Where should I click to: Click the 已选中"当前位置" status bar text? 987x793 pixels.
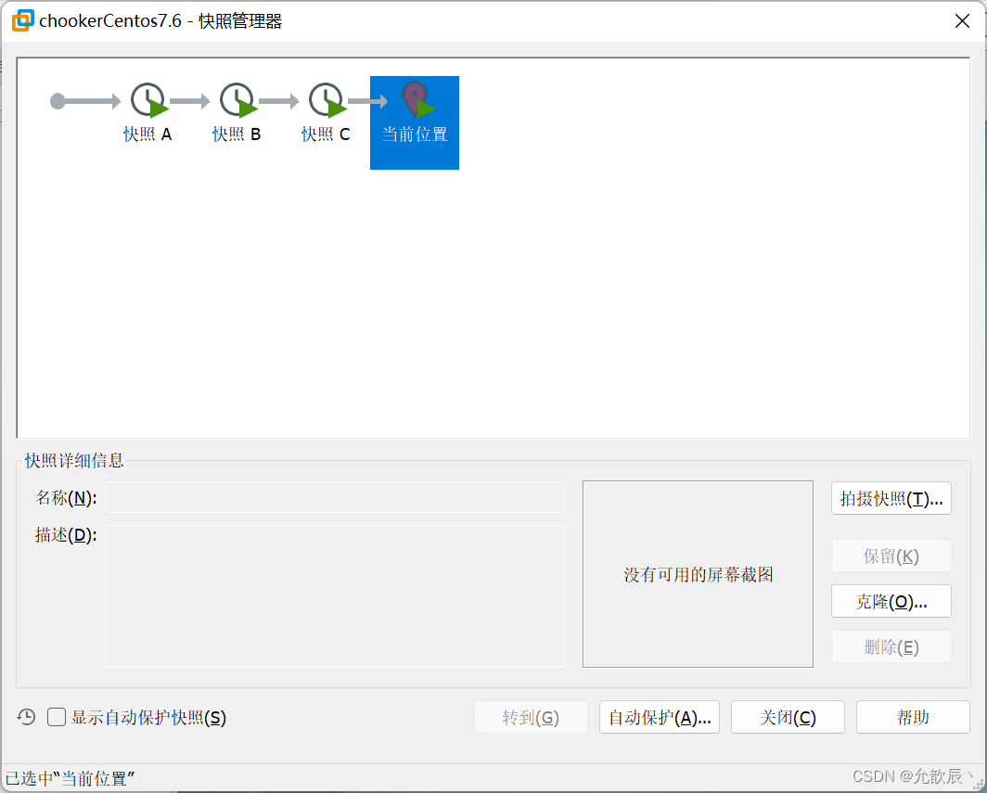(x=70, y=778)
